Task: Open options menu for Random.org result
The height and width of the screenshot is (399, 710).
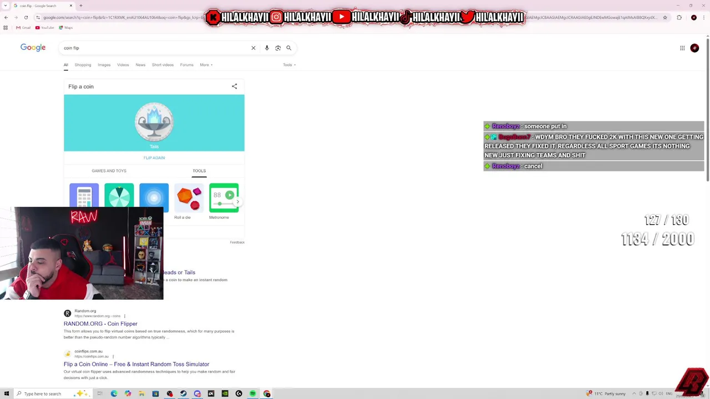Action: pyautogui.click(x=124, y=316)
